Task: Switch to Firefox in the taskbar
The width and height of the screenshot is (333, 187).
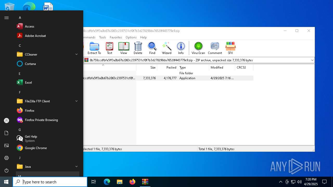Action: [x=132, y=182]
